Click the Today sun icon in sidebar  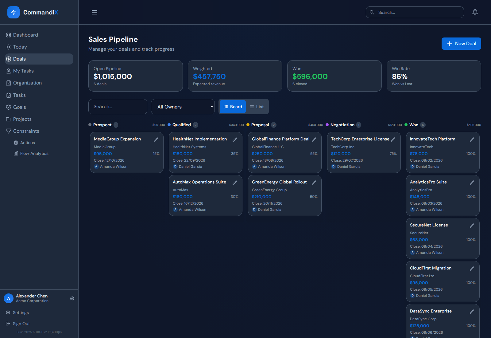[9, 47]
